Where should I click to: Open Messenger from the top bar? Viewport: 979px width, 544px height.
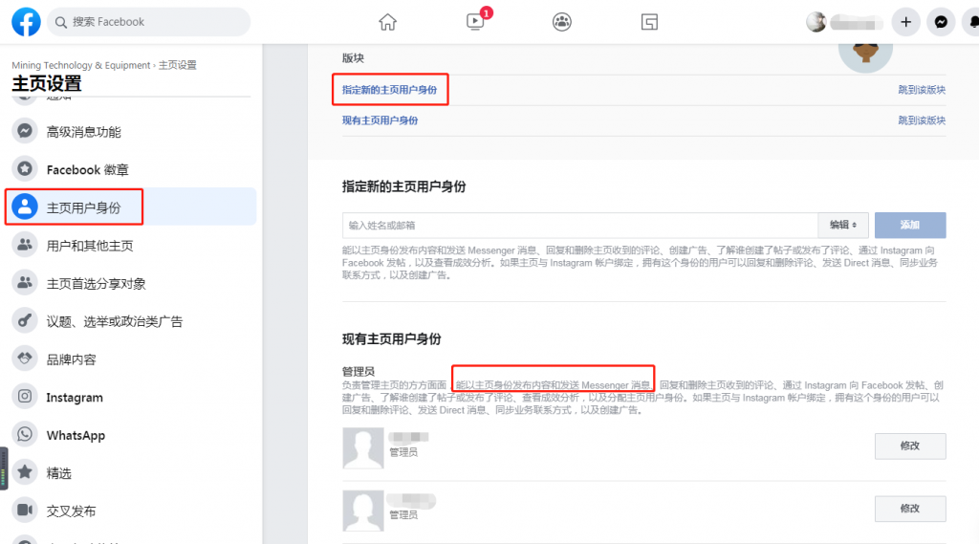point(941,22)
